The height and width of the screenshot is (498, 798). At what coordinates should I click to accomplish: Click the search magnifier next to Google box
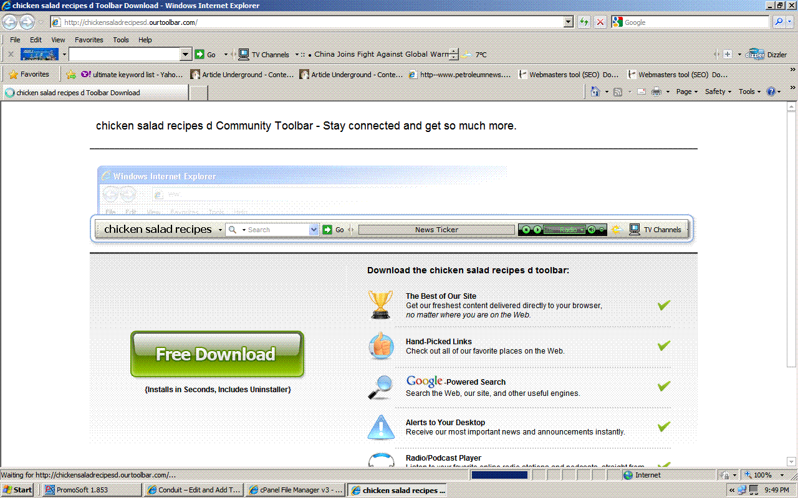[x=779, y=22]
